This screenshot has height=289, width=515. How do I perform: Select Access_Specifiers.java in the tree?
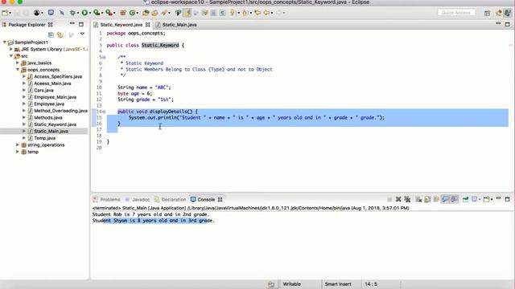[x=58, y=76]
